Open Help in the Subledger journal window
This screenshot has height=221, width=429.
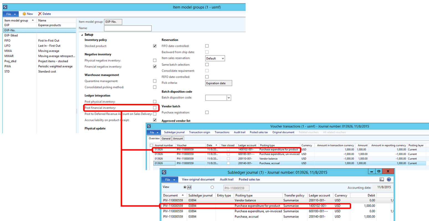click(389, 179)
